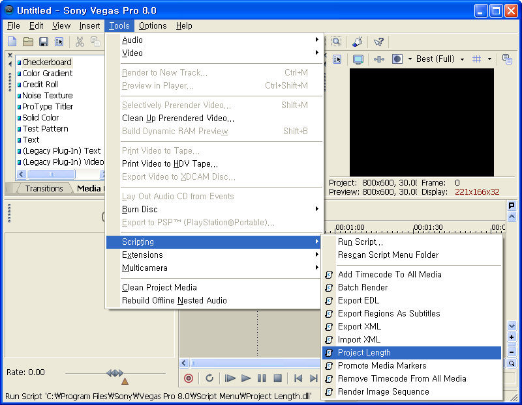Toggle video output FX in preview
Viewport: 522px width, 405px height.
(x=379, y=59)
